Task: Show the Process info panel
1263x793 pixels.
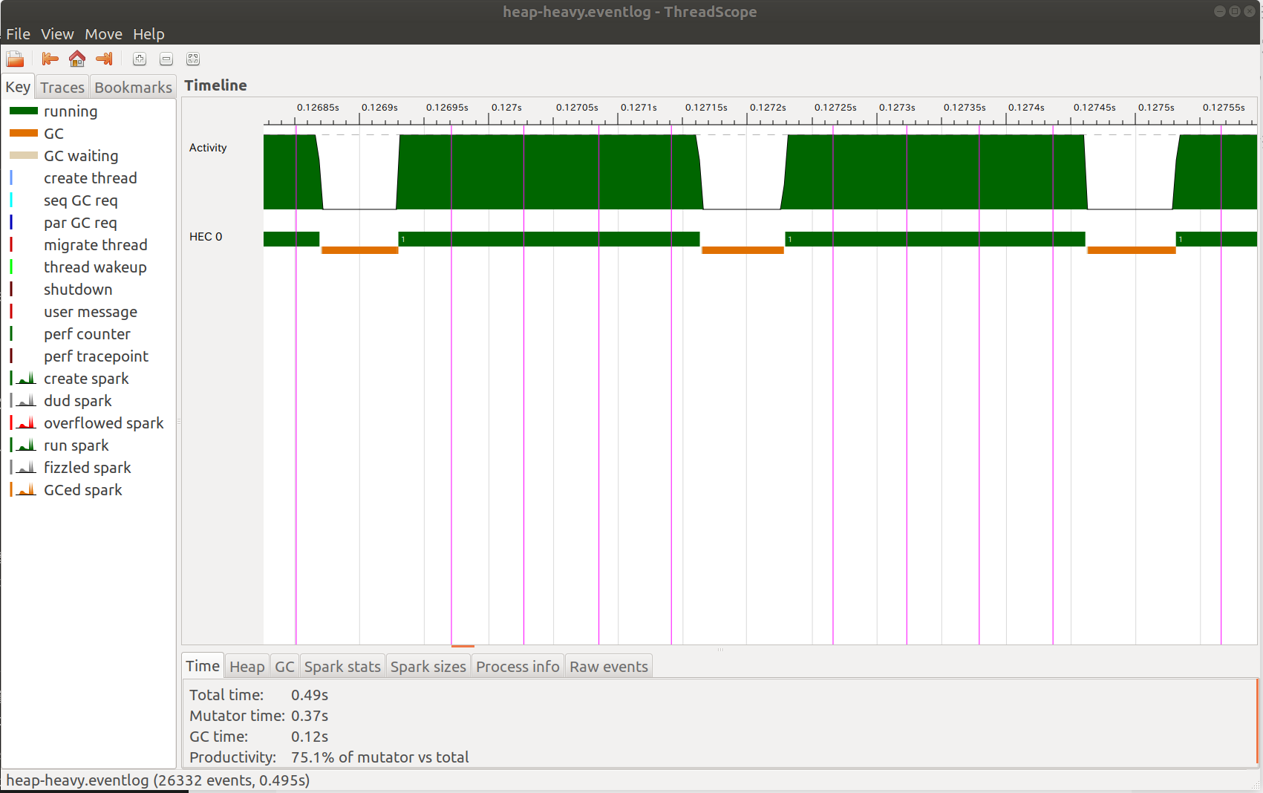Action: pos(518,666)
